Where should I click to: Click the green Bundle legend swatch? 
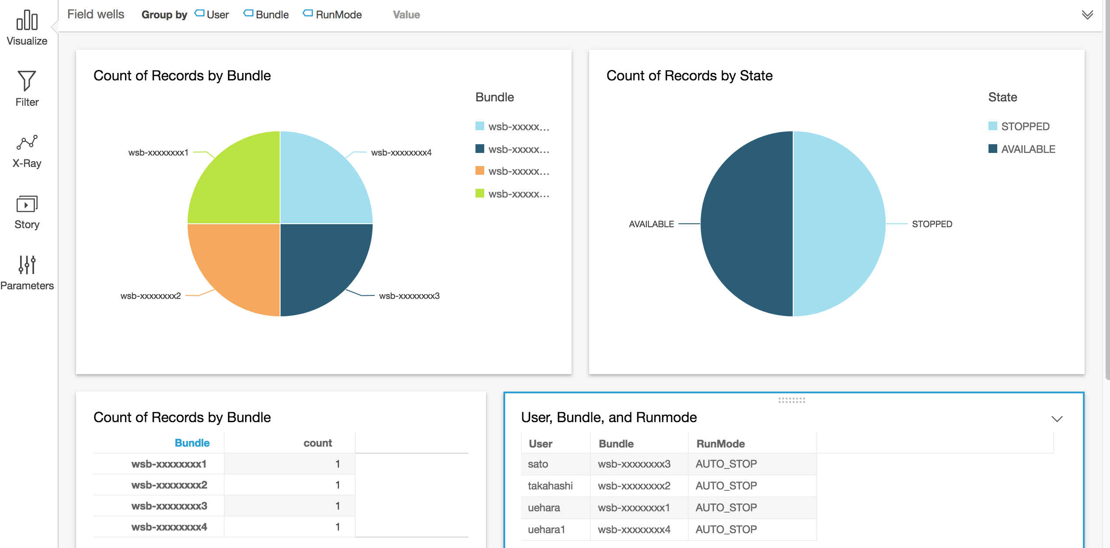480,193
